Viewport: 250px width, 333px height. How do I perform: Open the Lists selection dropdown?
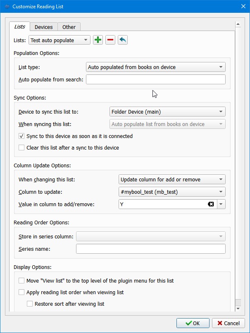pyautogui.click(x=60, y=40)
